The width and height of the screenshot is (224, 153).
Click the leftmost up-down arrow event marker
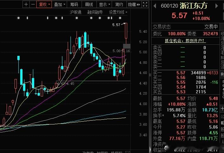(27, 18)
